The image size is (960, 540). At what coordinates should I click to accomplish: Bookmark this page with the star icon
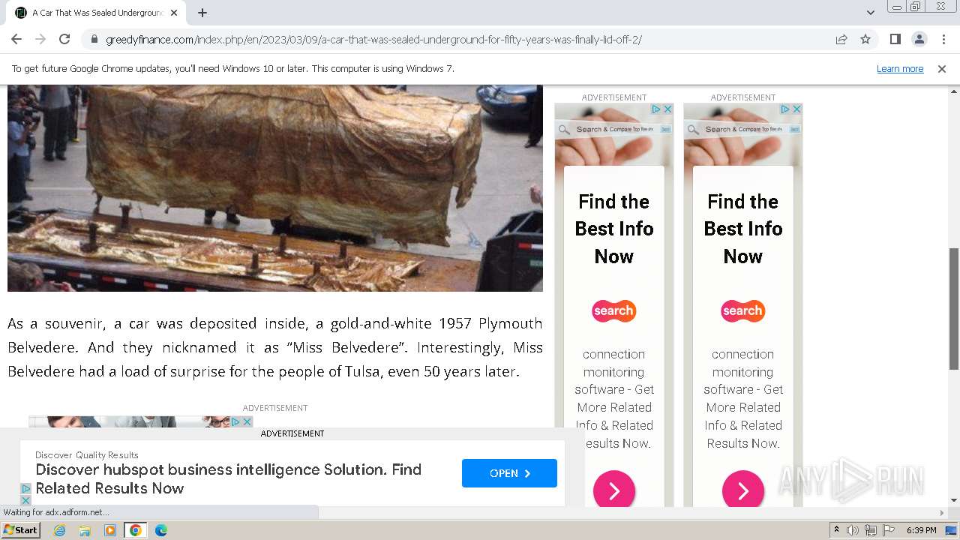click(865, 40)
